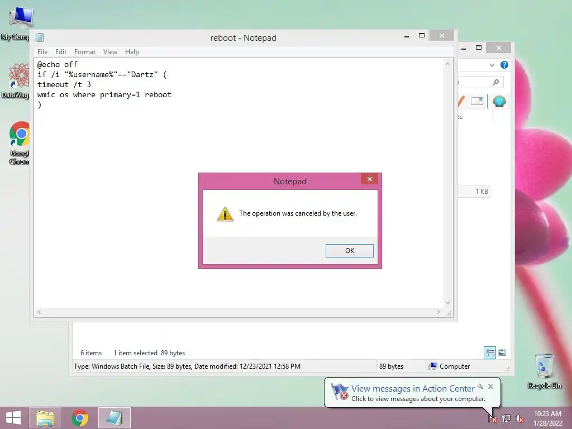The height and width of the screenshot is (429, 572).
Task: Click Notepad vertical scrollbar up arrow
Action: 447,64
